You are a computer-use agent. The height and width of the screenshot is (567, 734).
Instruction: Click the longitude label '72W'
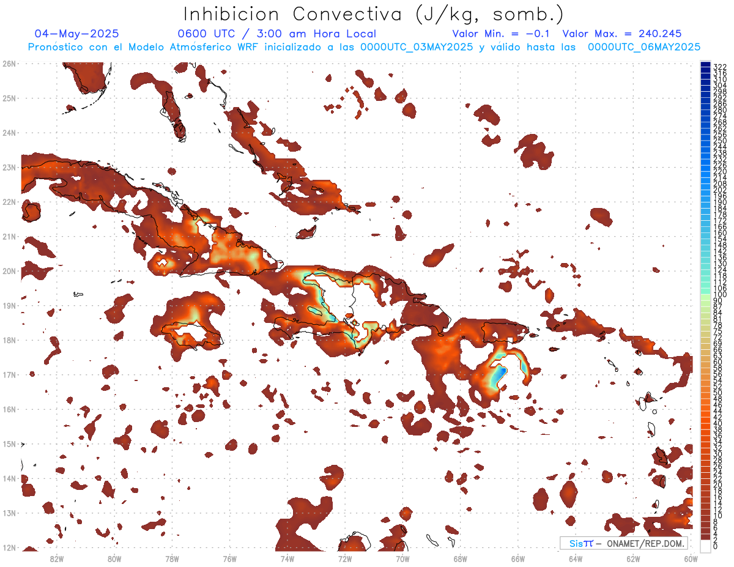coord(345,558)
